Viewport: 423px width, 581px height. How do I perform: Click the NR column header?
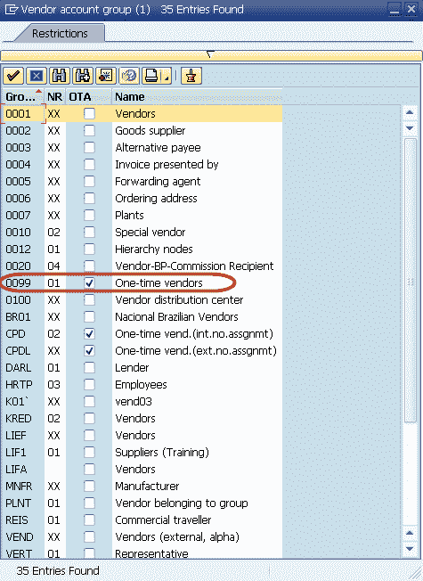point(55,97)
